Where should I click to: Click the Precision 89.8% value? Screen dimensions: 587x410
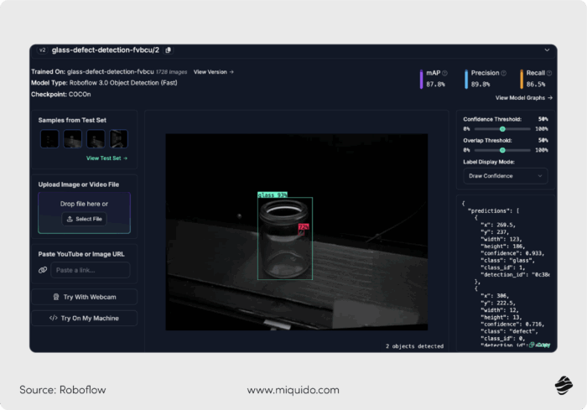point(481,84)
